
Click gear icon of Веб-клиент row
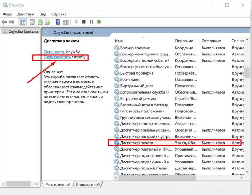click(117, 79)
